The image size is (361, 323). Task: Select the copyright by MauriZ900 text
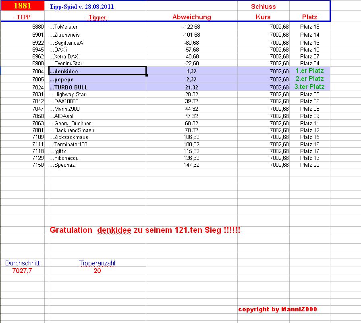tap(277, 309)
